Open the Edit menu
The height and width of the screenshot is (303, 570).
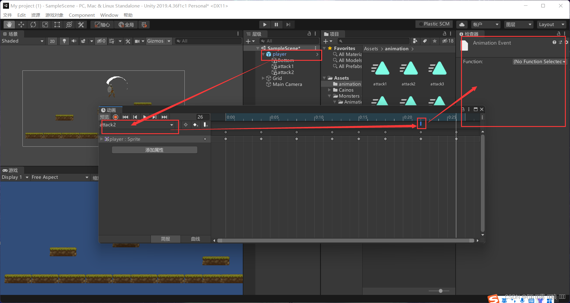(x=22, y=15)
